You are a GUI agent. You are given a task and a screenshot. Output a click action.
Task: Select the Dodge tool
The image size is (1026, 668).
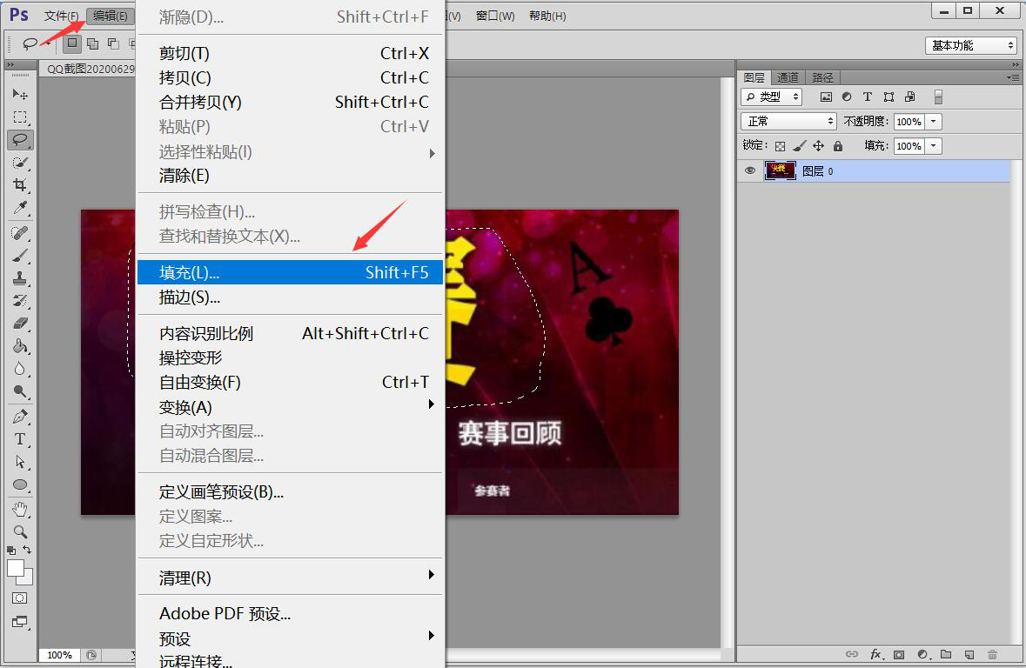point(20,391)
